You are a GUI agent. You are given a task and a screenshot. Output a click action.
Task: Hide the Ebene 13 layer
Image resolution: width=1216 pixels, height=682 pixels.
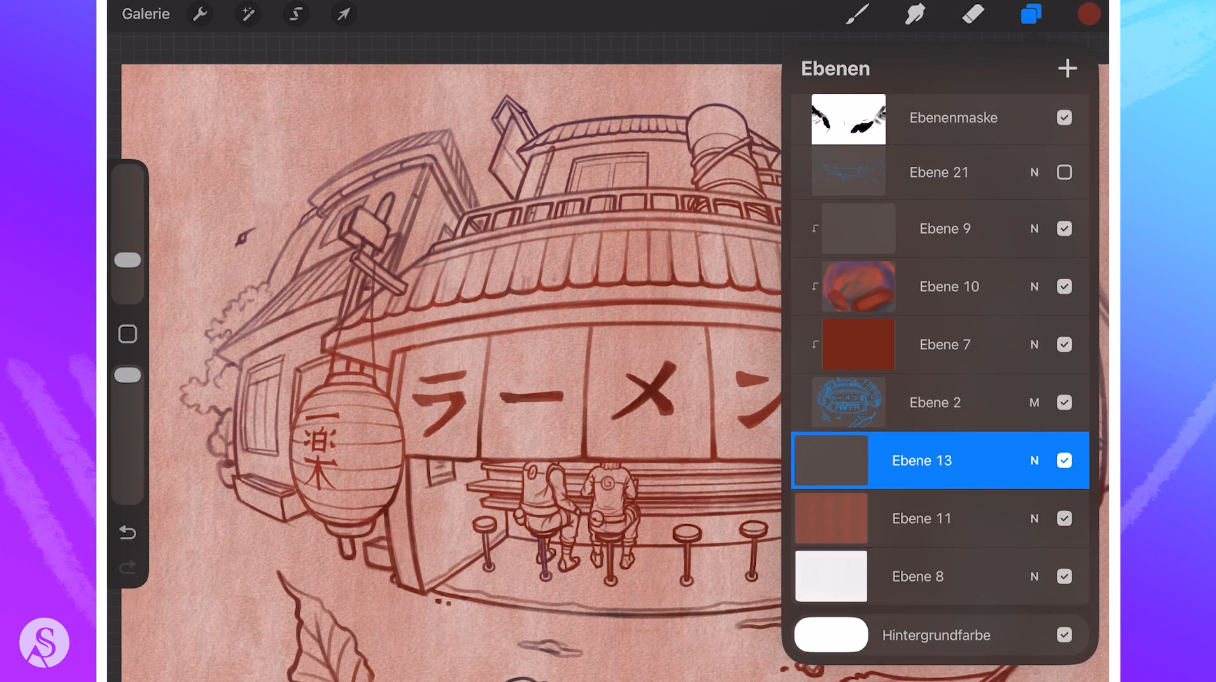[1064, 461]
